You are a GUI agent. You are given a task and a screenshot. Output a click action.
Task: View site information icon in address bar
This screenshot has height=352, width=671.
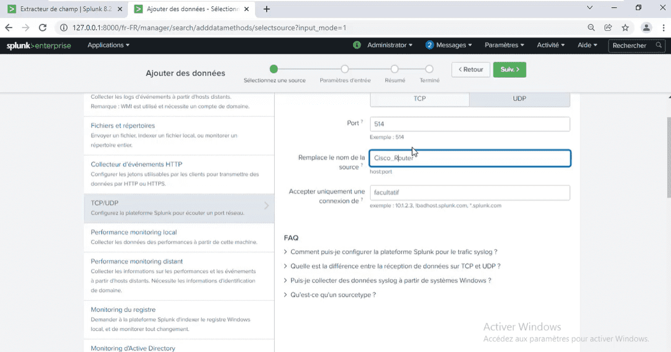(x=64, y=28)
